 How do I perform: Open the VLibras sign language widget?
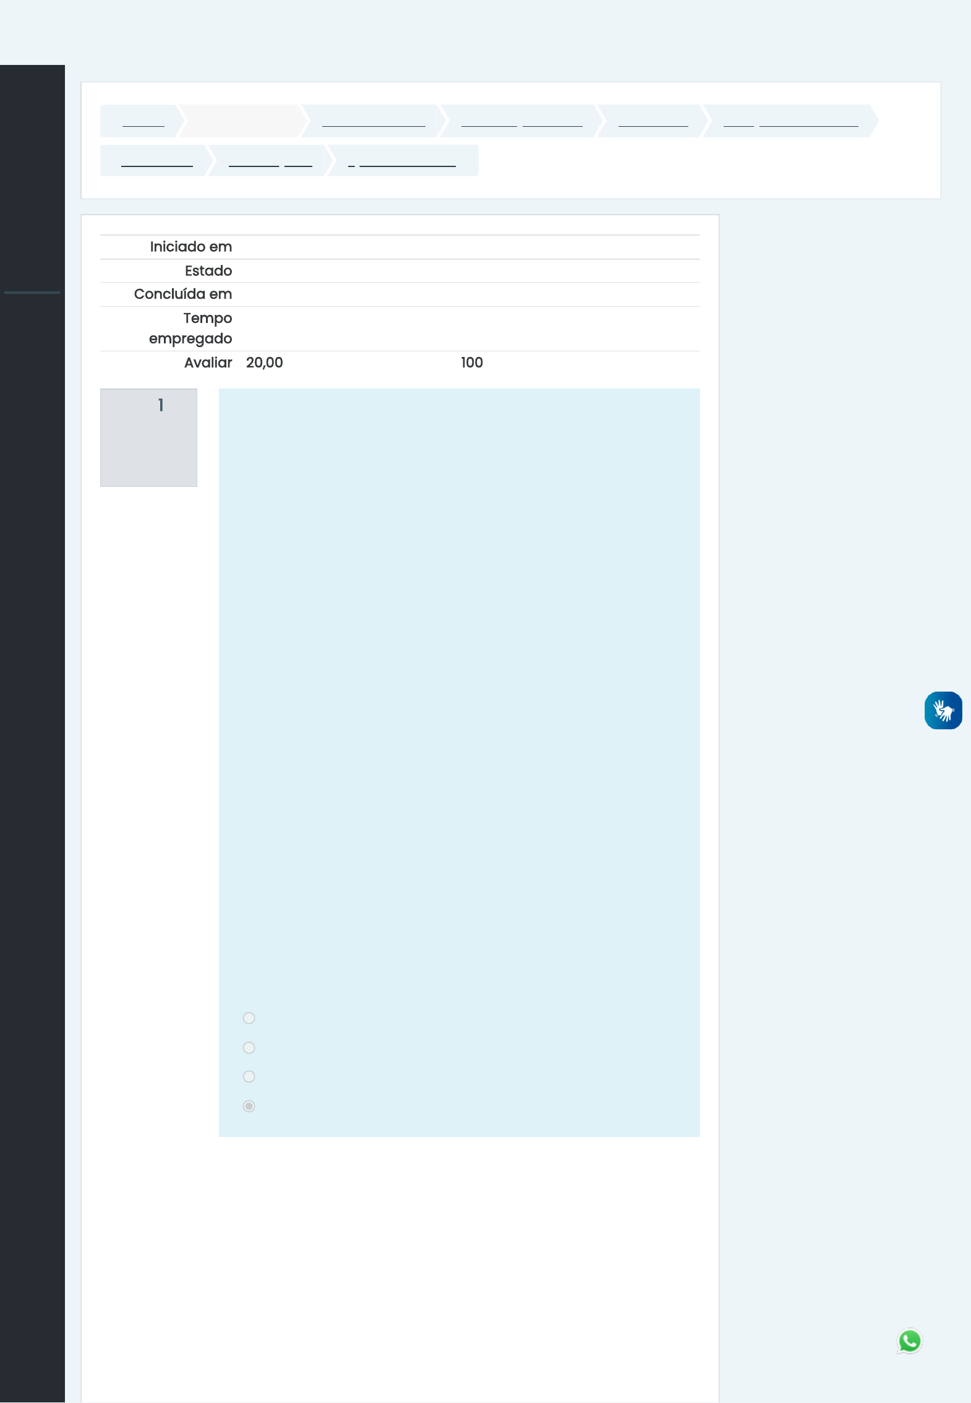tap(943, 710)
